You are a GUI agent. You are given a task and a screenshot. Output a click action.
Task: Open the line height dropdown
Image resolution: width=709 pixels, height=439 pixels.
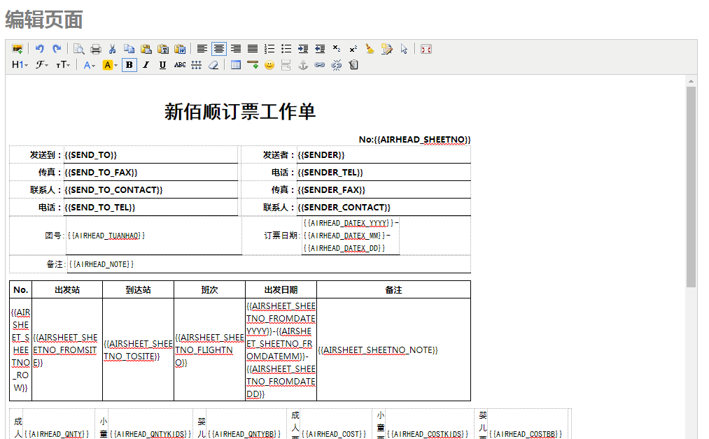coord(196,65)
